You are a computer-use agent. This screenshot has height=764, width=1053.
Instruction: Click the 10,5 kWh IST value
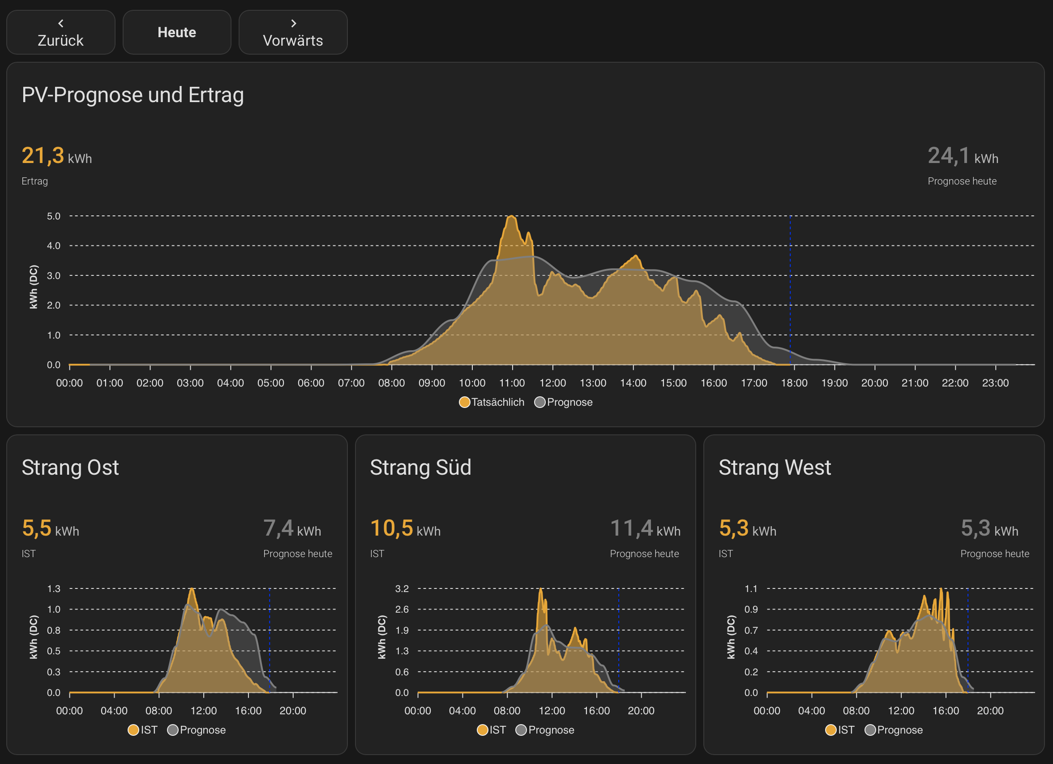pos(391,528)
